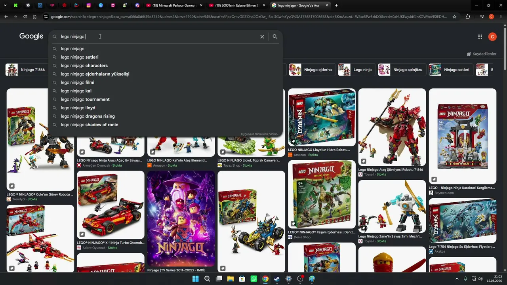Image resolution: width=507 pixels, height=285 pixels.
Task: Choose suggestion 'lego ninjago filmi'
Action: [x=166, y=82]
